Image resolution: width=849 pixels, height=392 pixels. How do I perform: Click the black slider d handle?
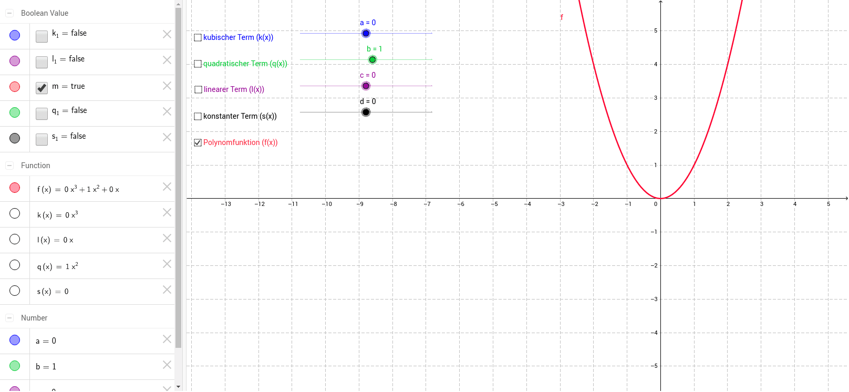point(366,112)
